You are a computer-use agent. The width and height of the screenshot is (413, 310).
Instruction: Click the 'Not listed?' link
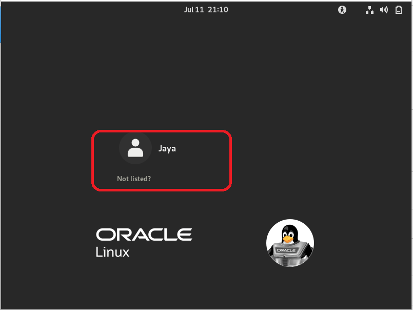tap(134, 179)
